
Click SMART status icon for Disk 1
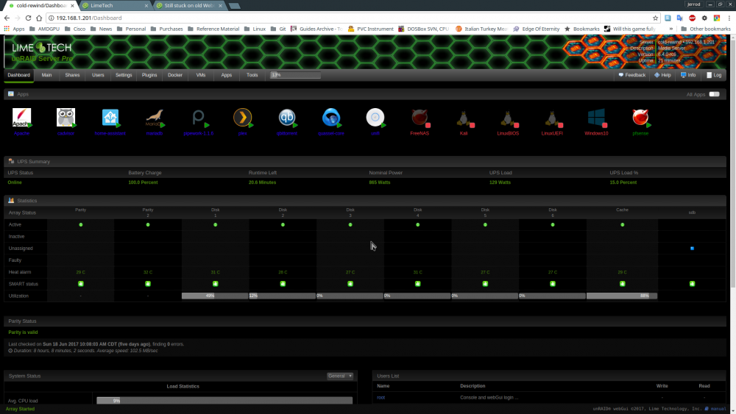click(x=216, y=284)
